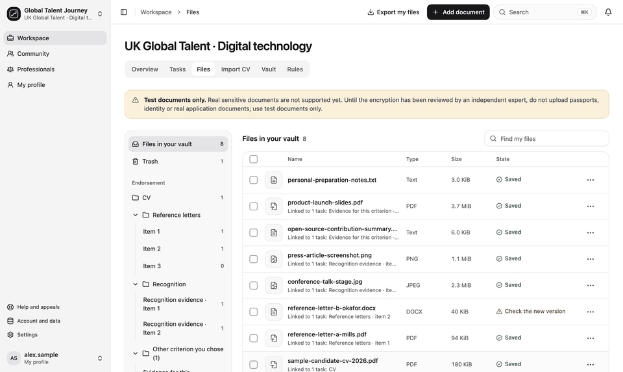Click the My profile person icon
This screenshot has height=372, width=623.
click(10, 84)
